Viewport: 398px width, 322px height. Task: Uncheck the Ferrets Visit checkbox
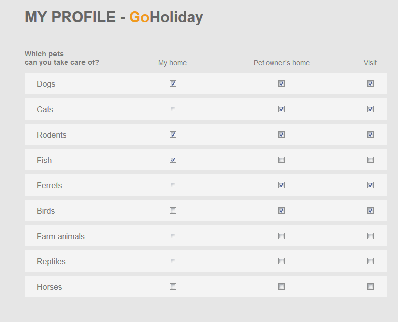pyautogui.click(x=370, y=185)
